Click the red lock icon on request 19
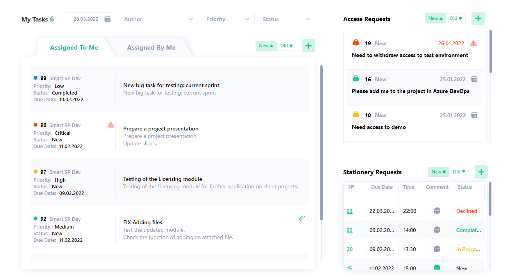The height and width of the screenshot is (277, 518). 355,43
